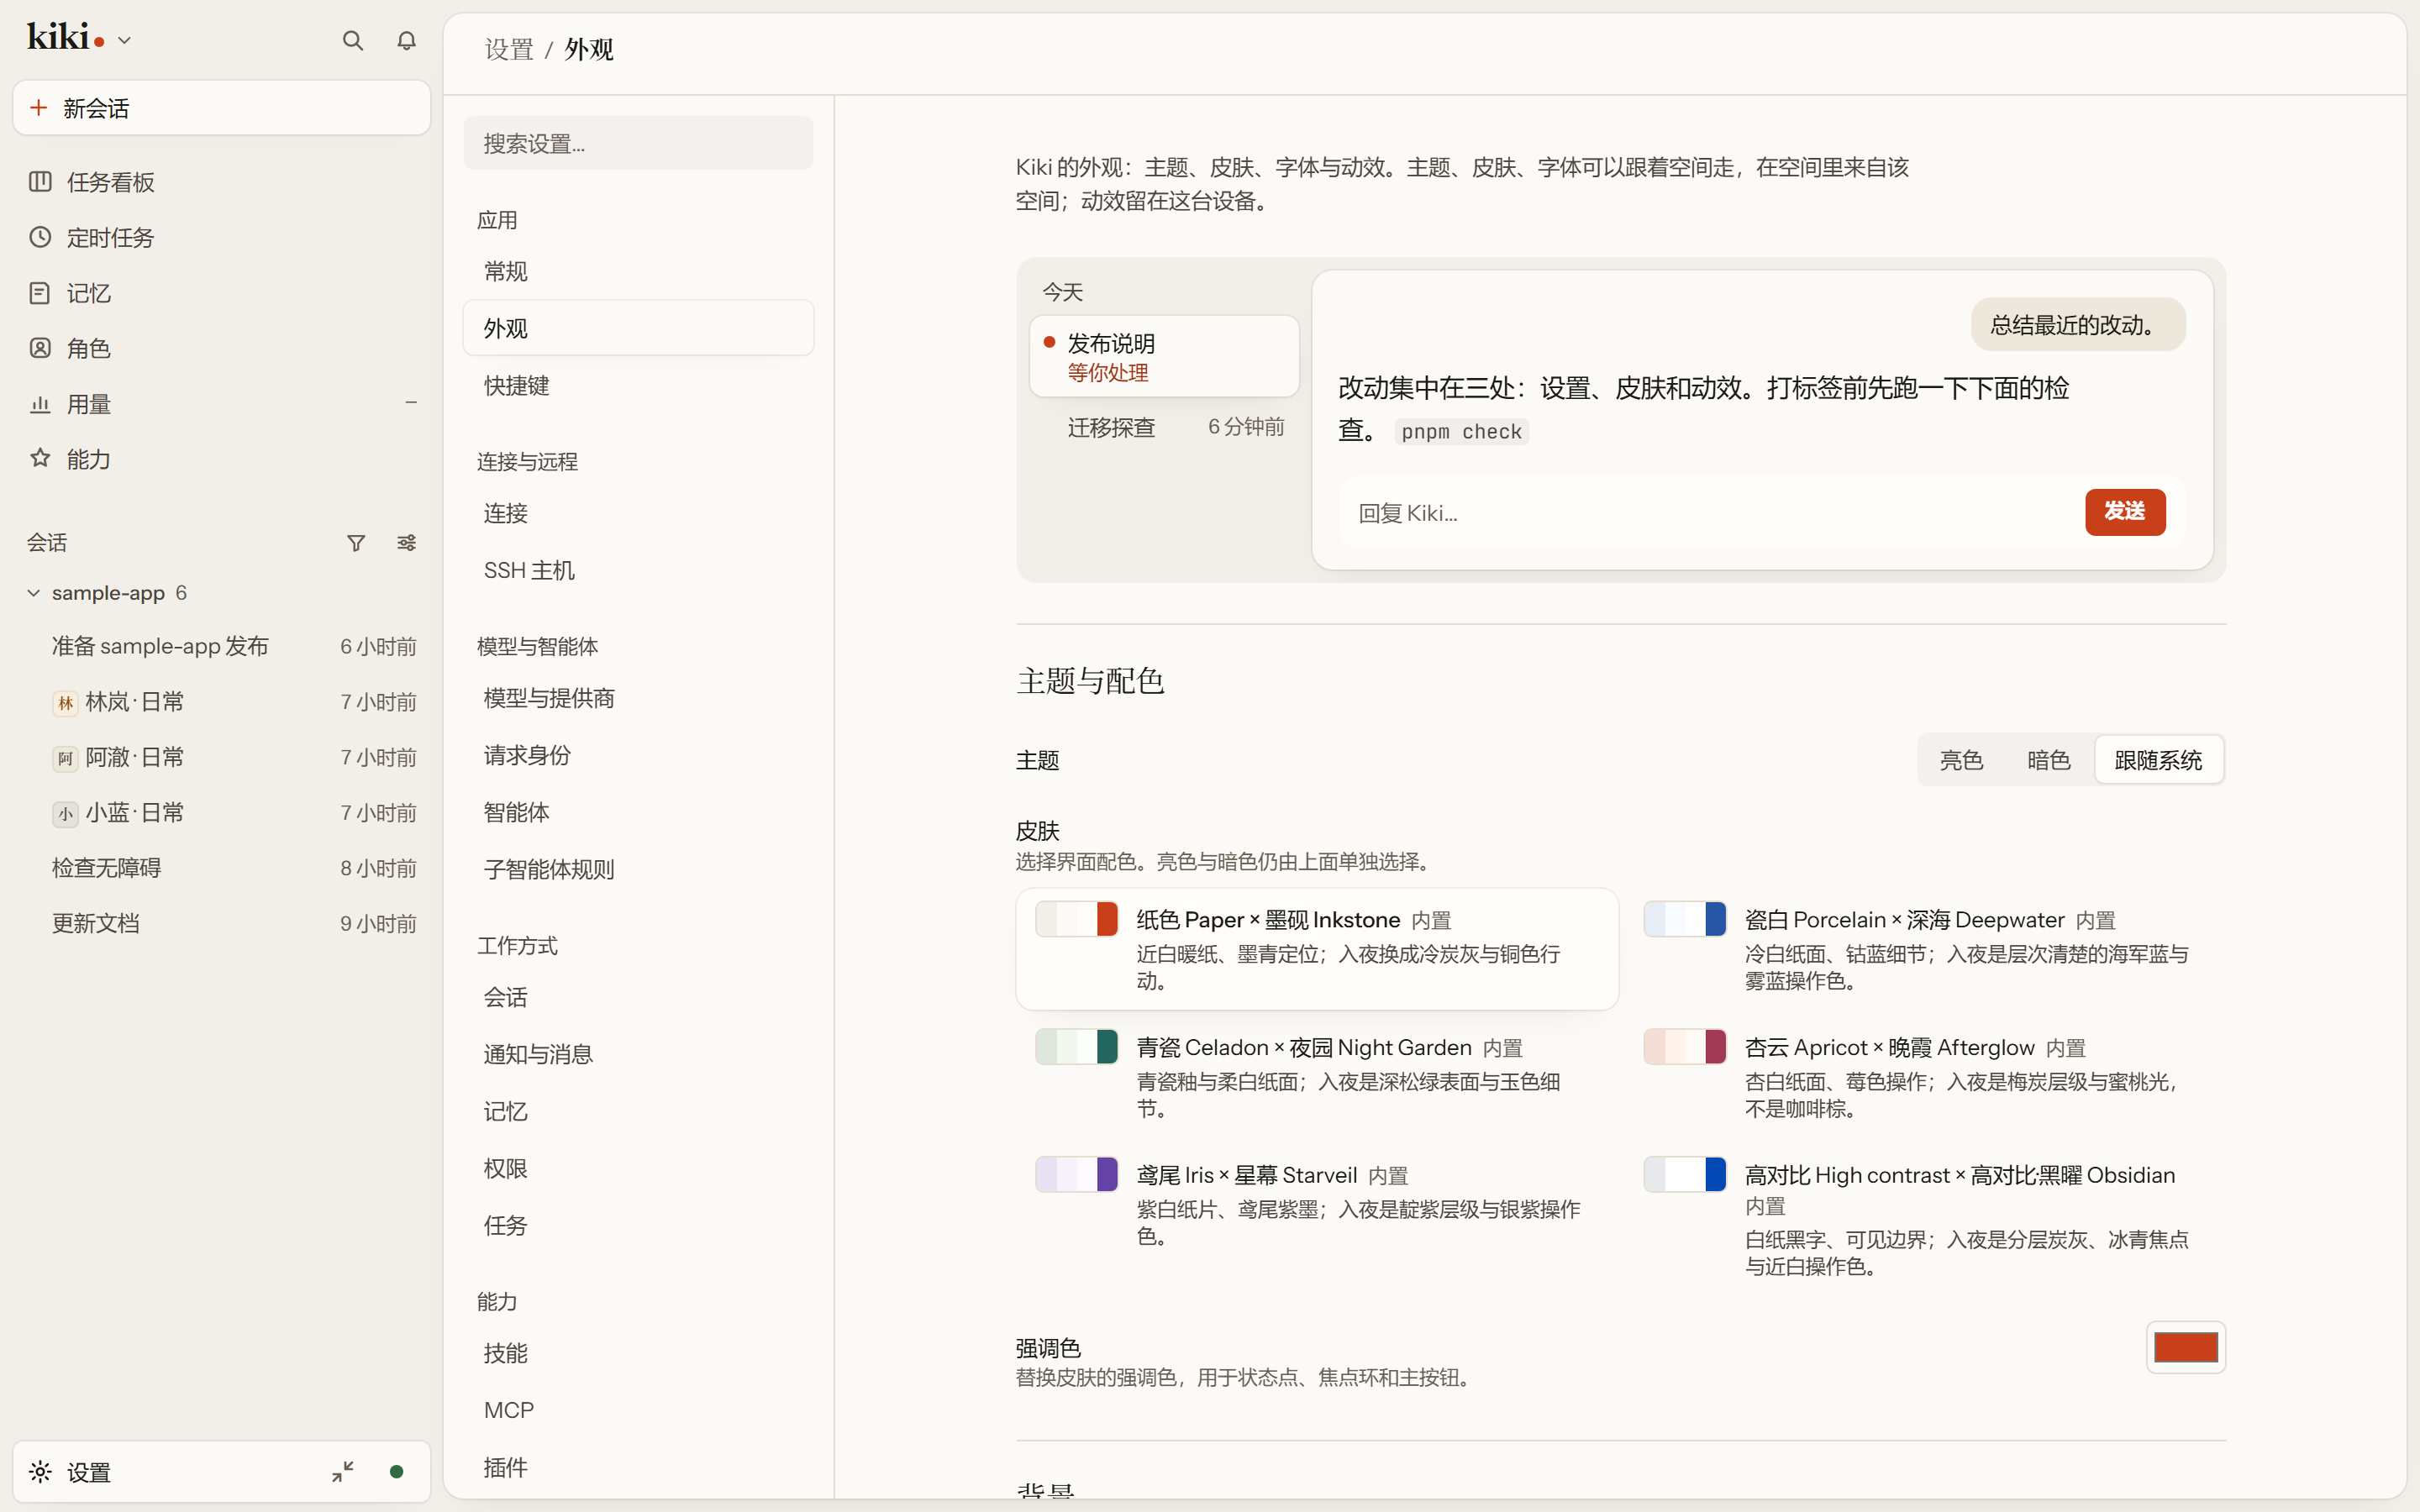The image size is (2420, 1512).
Task: Open conversation 准备 sample-app 发布
Action: coord(221,646)
